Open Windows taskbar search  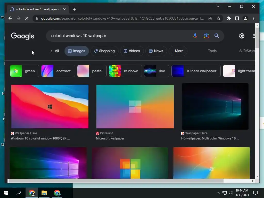pos(19,193)
